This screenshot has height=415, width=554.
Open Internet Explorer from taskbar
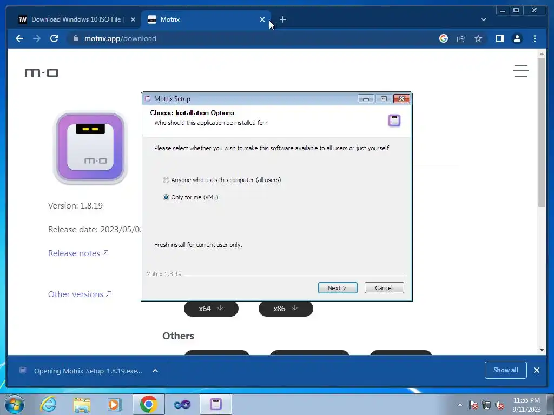(x=48, y=404)
